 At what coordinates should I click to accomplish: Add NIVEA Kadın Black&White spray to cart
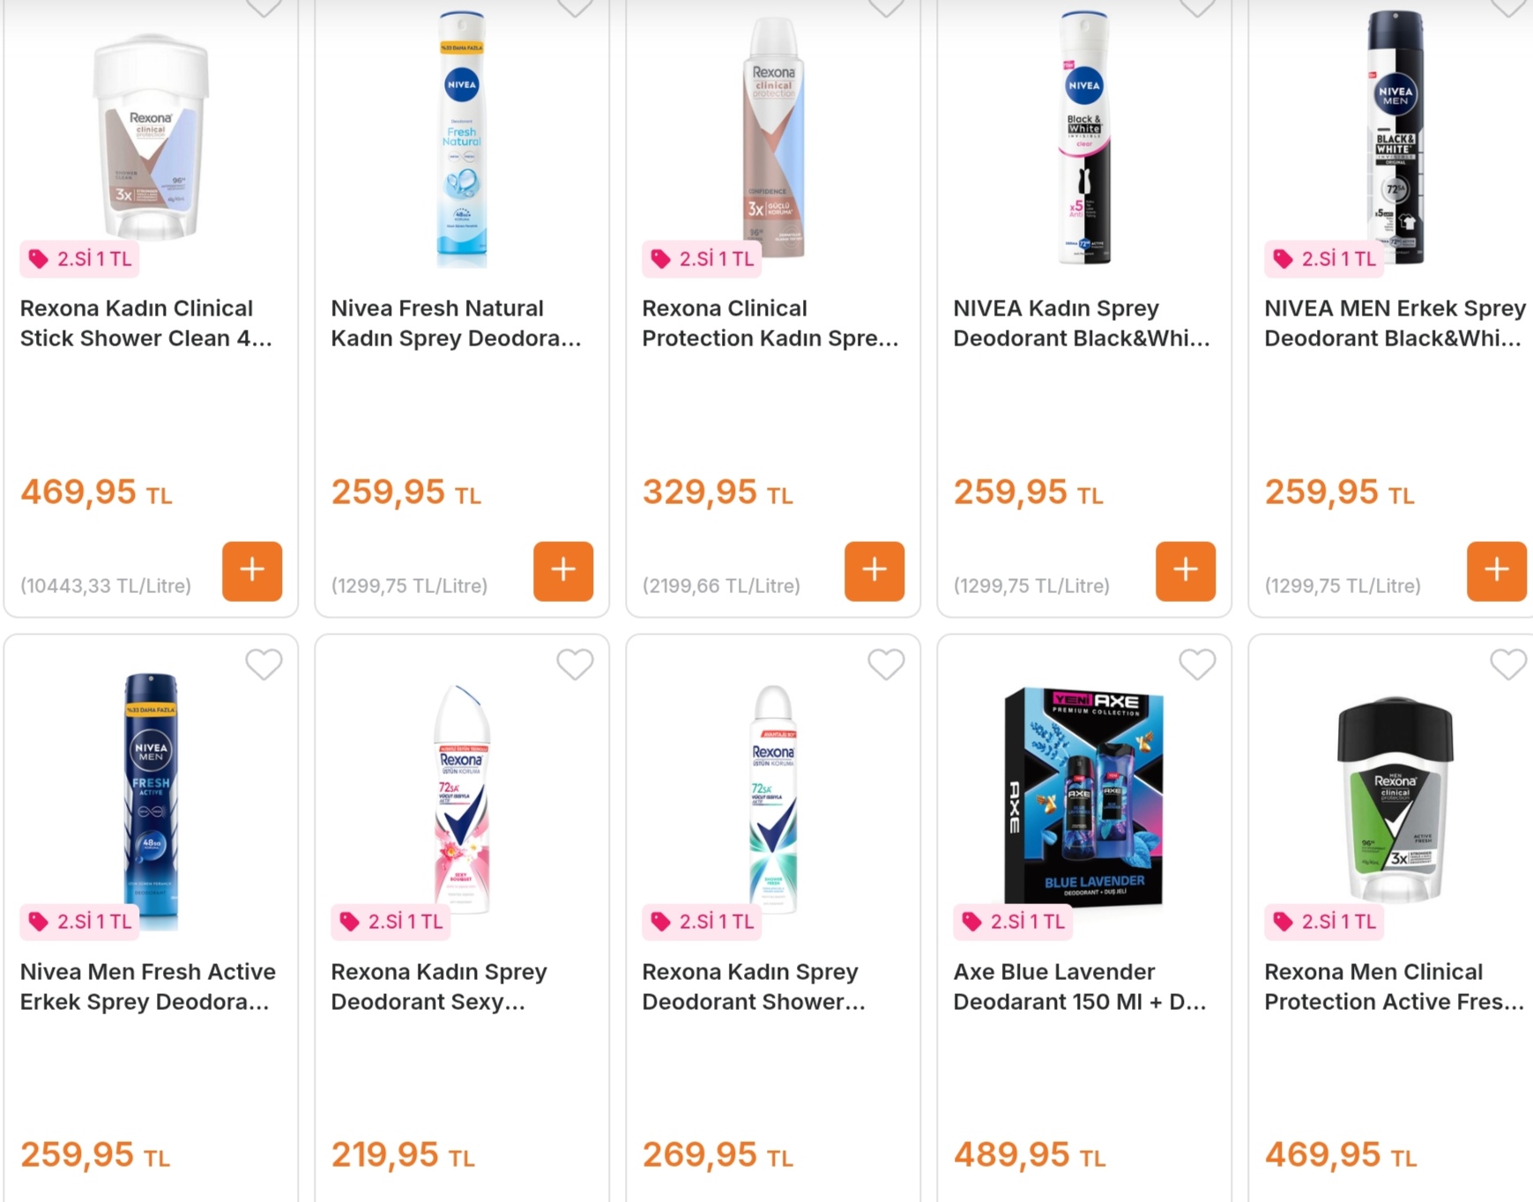1186,571
